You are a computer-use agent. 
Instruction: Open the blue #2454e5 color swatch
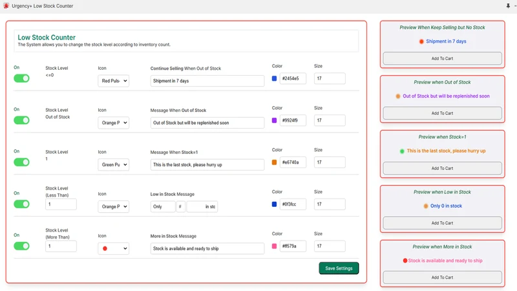(x=274, y=78)
